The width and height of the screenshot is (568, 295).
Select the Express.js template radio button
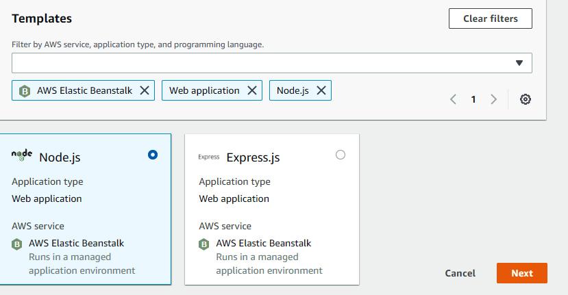pos(341,155)
